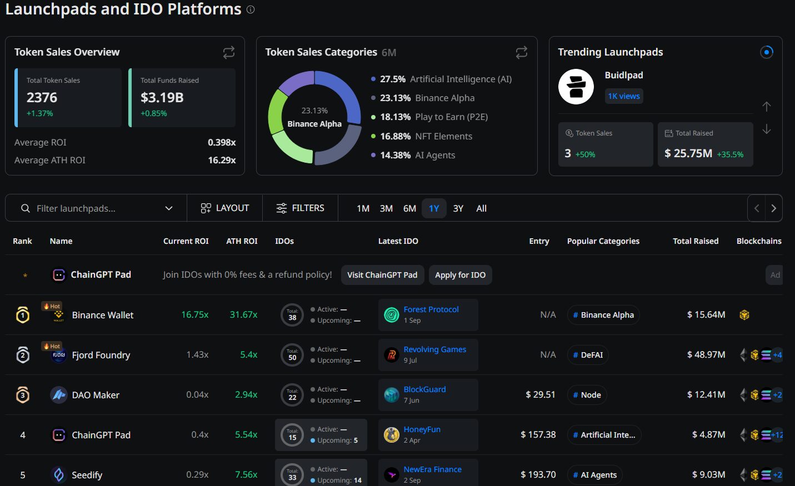Screen dimensions: 795x486
Task: Click the DAO Maker logo icon
Action: pyautogui.click(x=58, y=395)
